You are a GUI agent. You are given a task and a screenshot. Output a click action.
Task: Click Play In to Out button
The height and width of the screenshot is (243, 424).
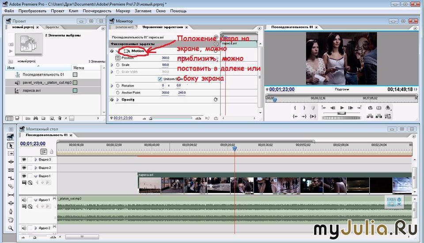(313, 116)
